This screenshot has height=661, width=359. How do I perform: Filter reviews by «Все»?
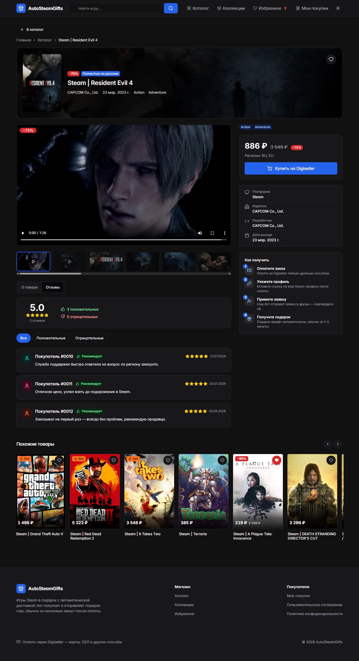click(24, 338)
